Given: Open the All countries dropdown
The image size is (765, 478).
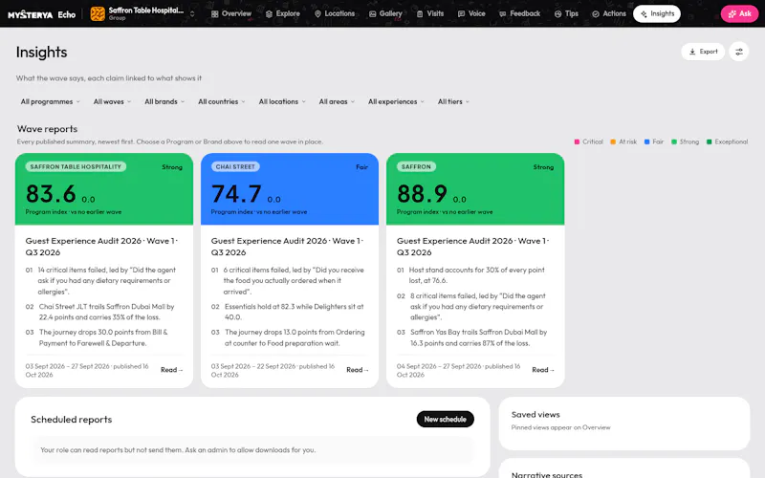Looking at the screenshot, I should coord(222,101).
